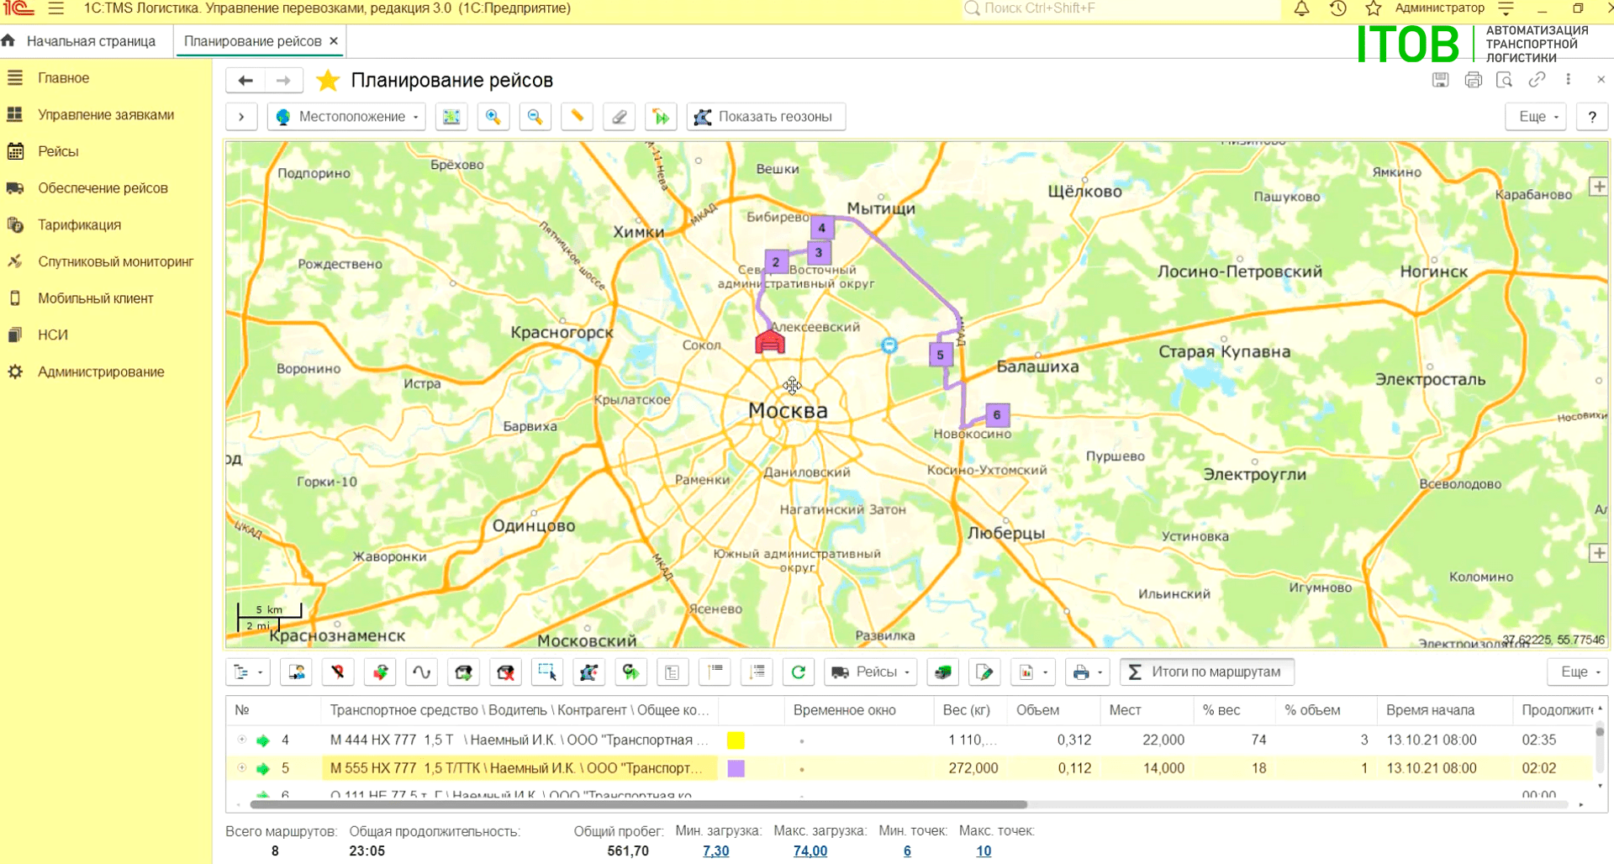Open the history clock icon in the title bar
The image size is (1614, 864).
[1338, 8]
